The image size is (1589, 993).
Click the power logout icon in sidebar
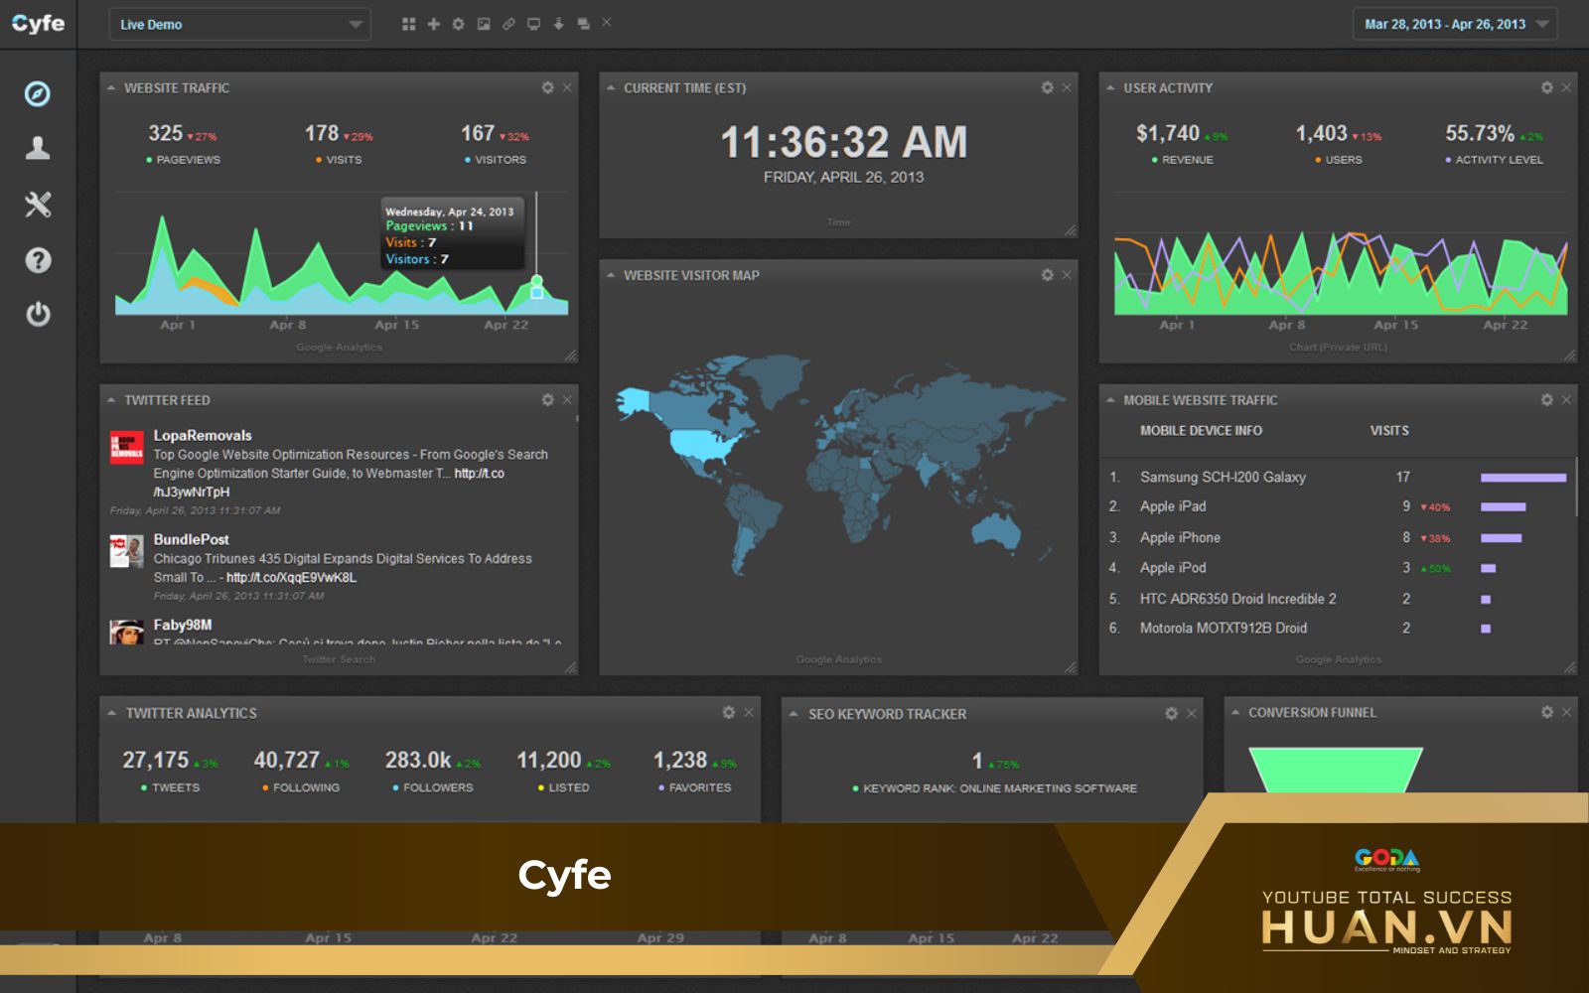click(38, 314)
